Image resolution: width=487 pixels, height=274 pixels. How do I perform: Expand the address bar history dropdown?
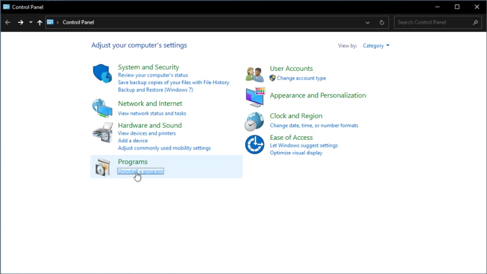tap(367, 22)
